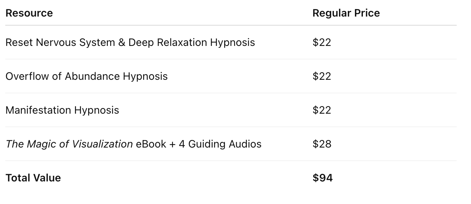Select the Overflow of Abundance Hypnosis entry
The height and width of the screenshot is (204, 471).
pyautogui.click(x=86, y=76)
